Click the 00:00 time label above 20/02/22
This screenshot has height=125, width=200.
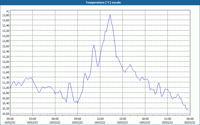pos(190,119)
